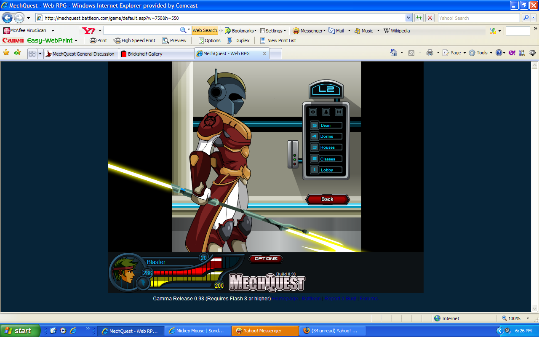Close the MechQuest - Web RPG tab
Screen dimensions: 539x337
(264, 53)
